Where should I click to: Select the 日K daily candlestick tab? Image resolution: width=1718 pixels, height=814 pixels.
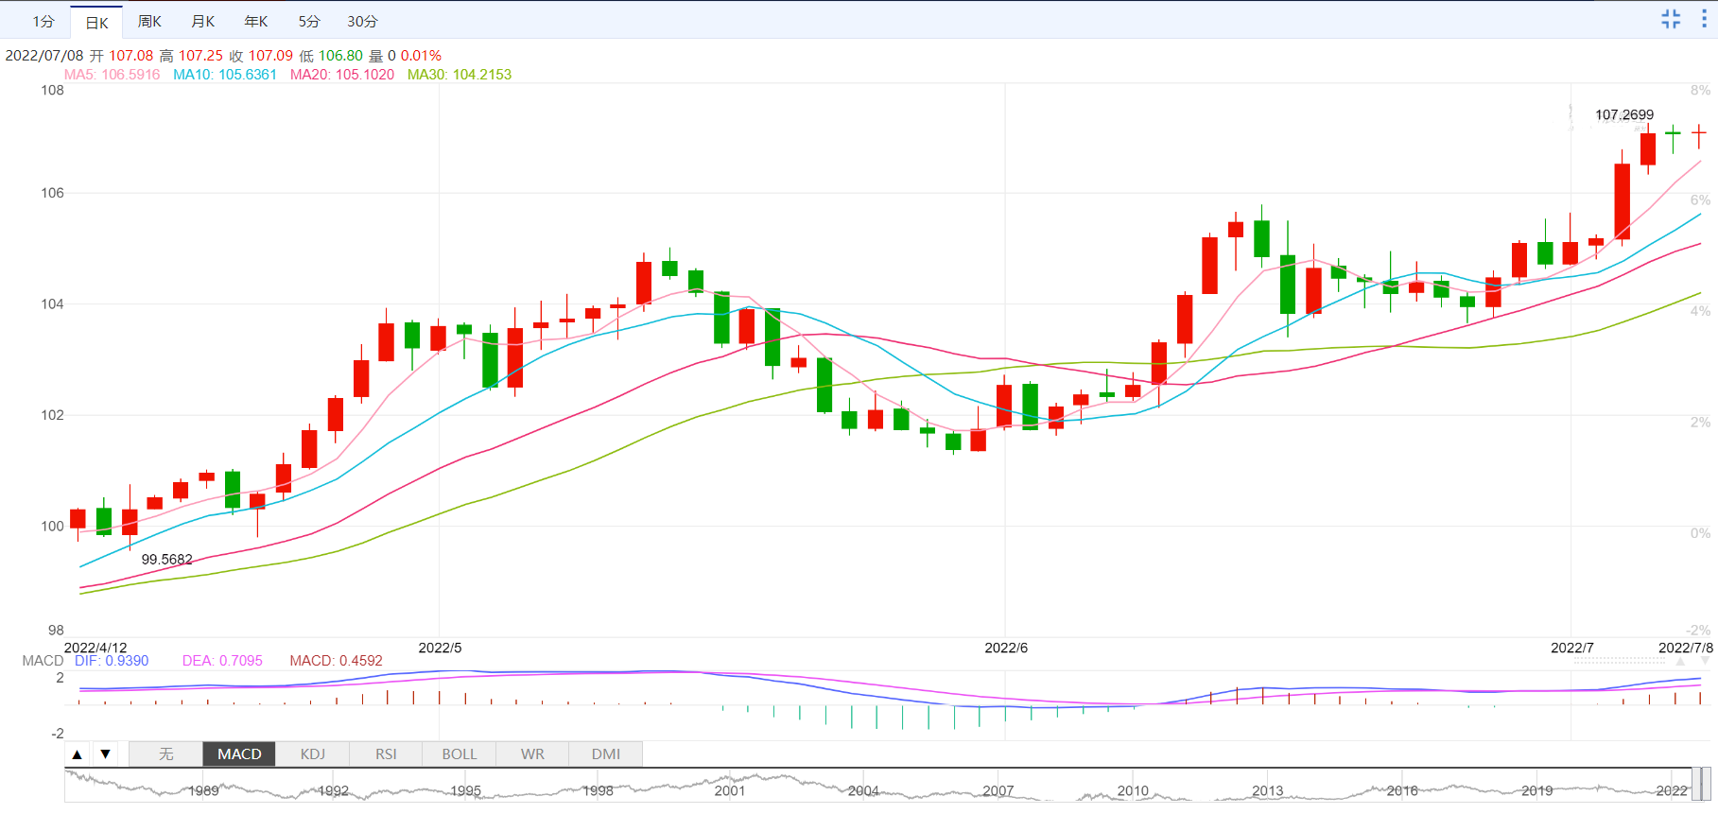point(96,22)
